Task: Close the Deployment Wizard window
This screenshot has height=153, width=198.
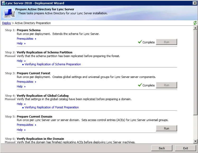Action: coord(195,3)
